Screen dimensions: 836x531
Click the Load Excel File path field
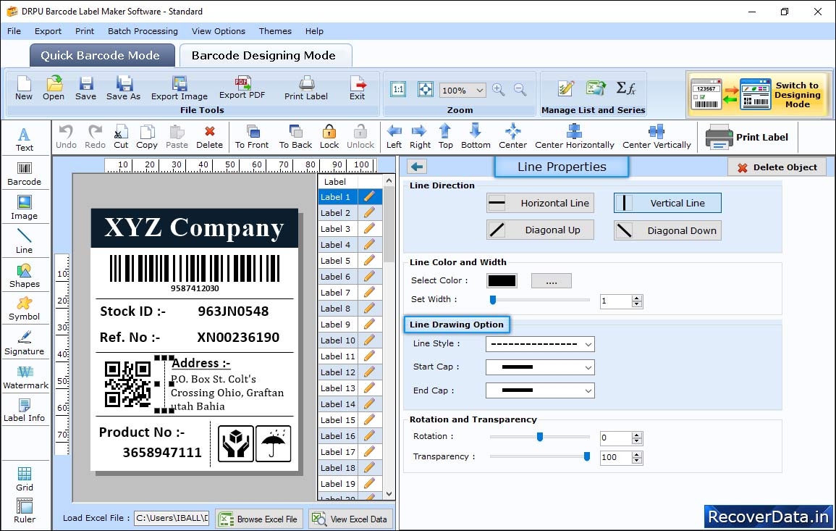171,518
